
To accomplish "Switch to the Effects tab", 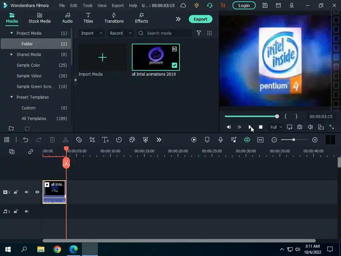I will click(141, 18).
